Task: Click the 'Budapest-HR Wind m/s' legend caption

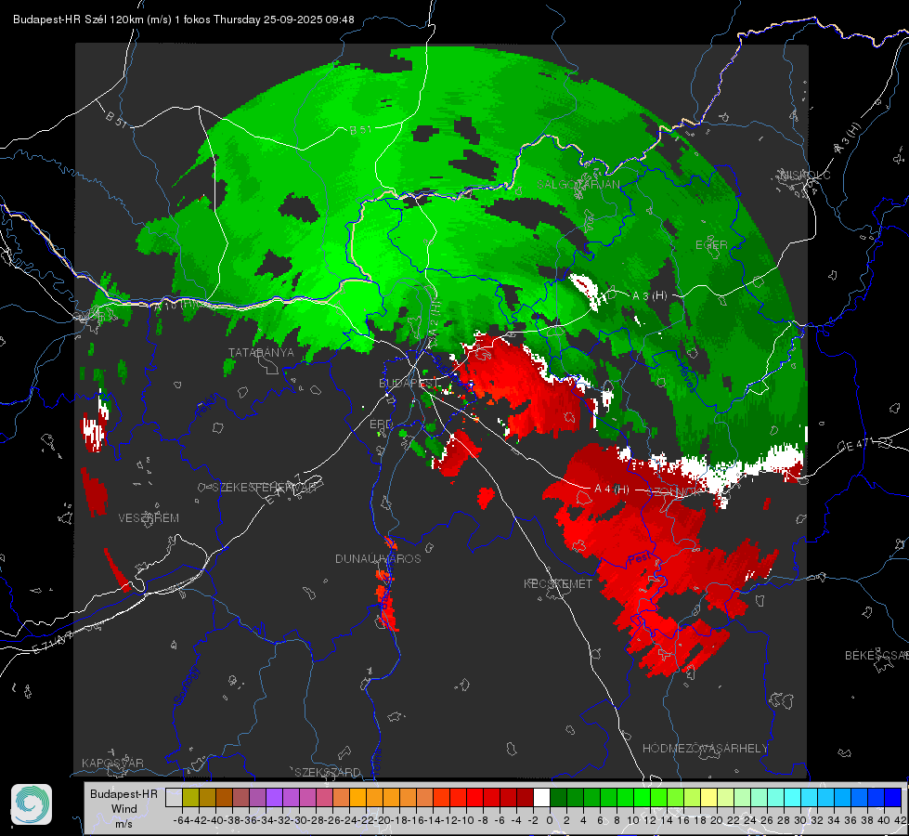Action: pyautogui.click(x=123, y=809)
